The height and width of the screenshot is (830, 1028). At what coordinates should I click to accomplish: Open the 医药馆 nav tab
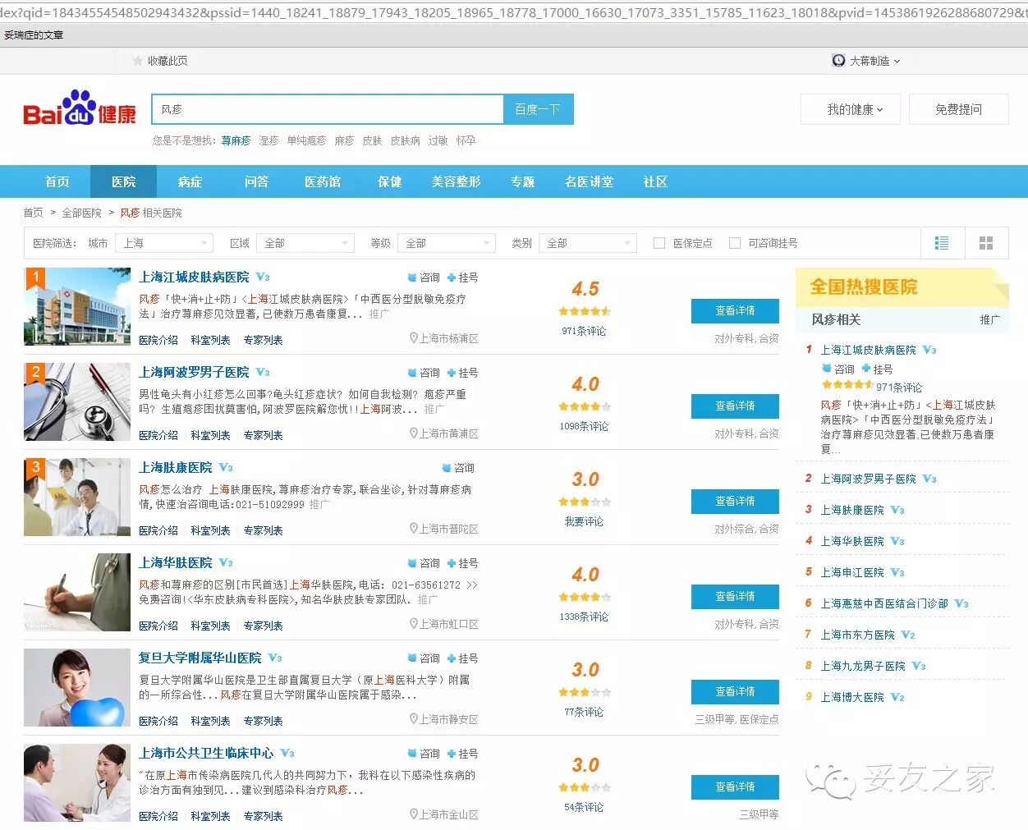point(323,181)
